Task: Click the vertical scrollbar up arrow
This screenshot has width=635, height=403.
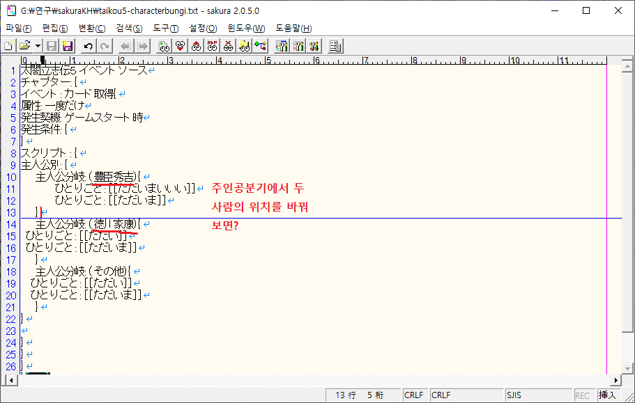Action: [628, 66]
